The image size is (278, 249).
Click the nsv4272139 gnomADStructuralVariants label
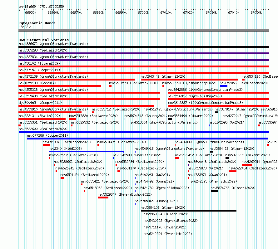point(53,76)
